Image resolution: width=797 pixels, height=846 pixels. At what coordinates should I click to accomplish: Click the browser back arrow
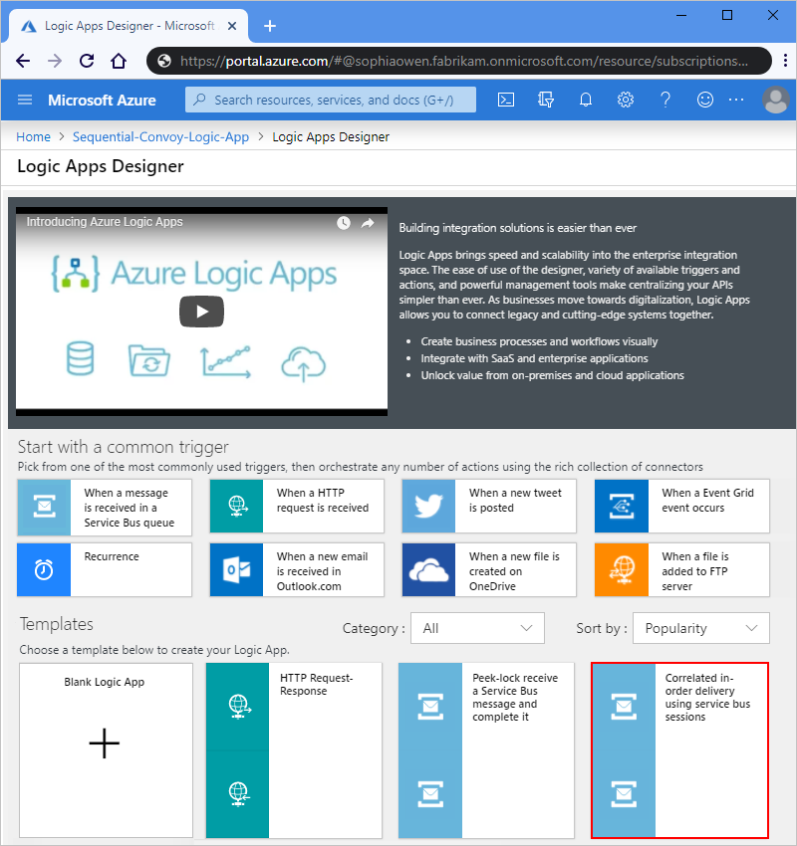pos(23,61)
